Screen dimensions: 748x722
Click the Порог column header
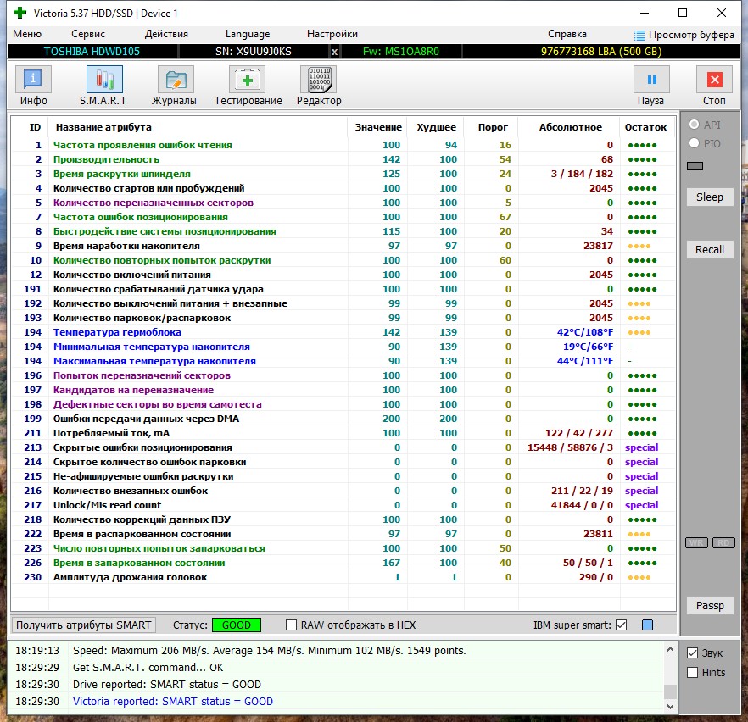pos(493,127)
